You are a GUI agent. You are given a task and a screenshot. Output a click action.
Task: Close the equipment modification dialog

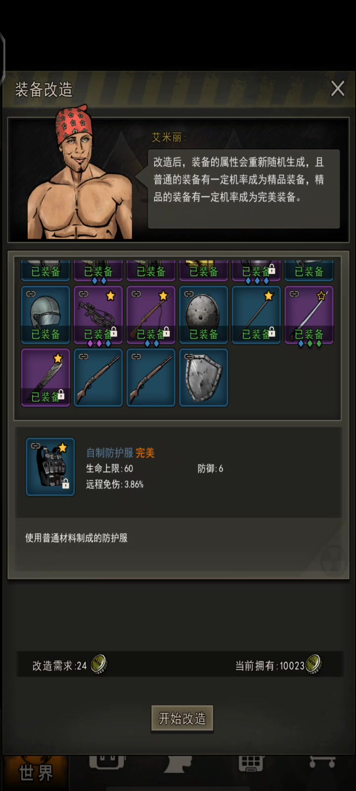pos(338,88)
